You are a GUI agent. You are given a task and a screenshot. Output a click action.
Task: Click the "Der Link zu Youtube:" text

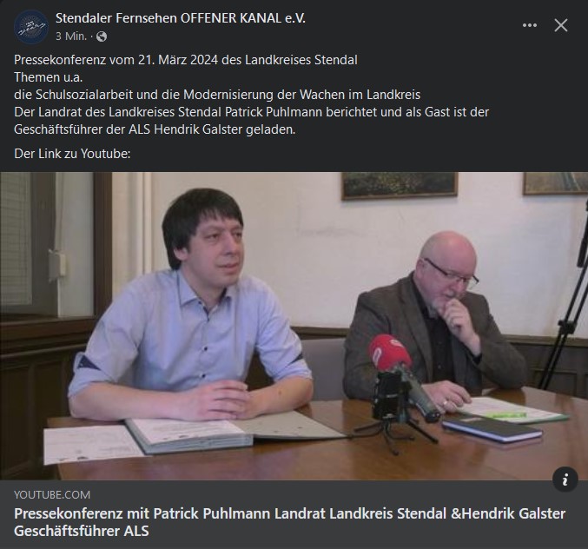click(x=72, y=154)
